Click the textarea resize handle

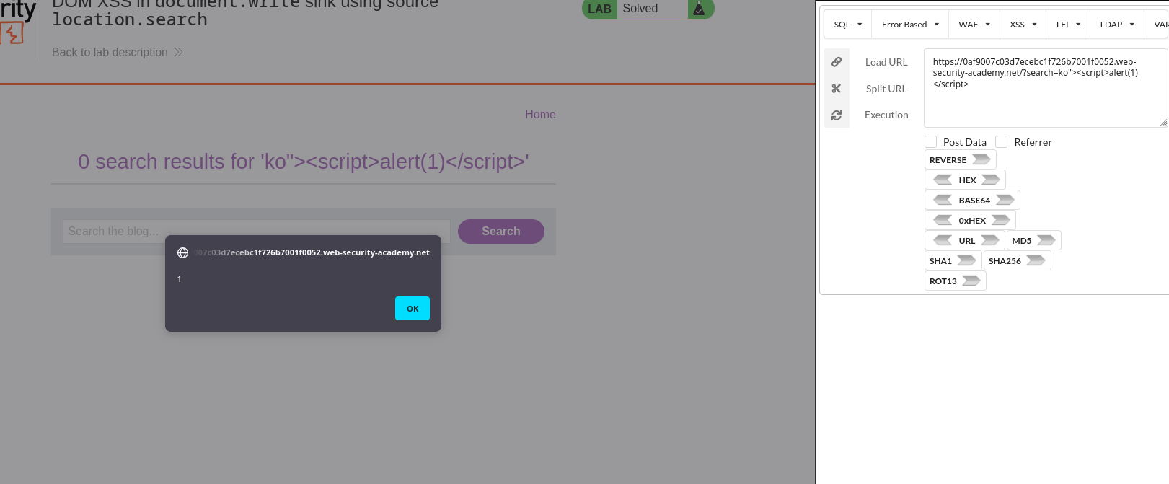point(1163,123)
